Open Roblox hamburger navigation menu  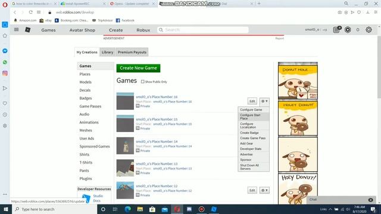[16, 30]
